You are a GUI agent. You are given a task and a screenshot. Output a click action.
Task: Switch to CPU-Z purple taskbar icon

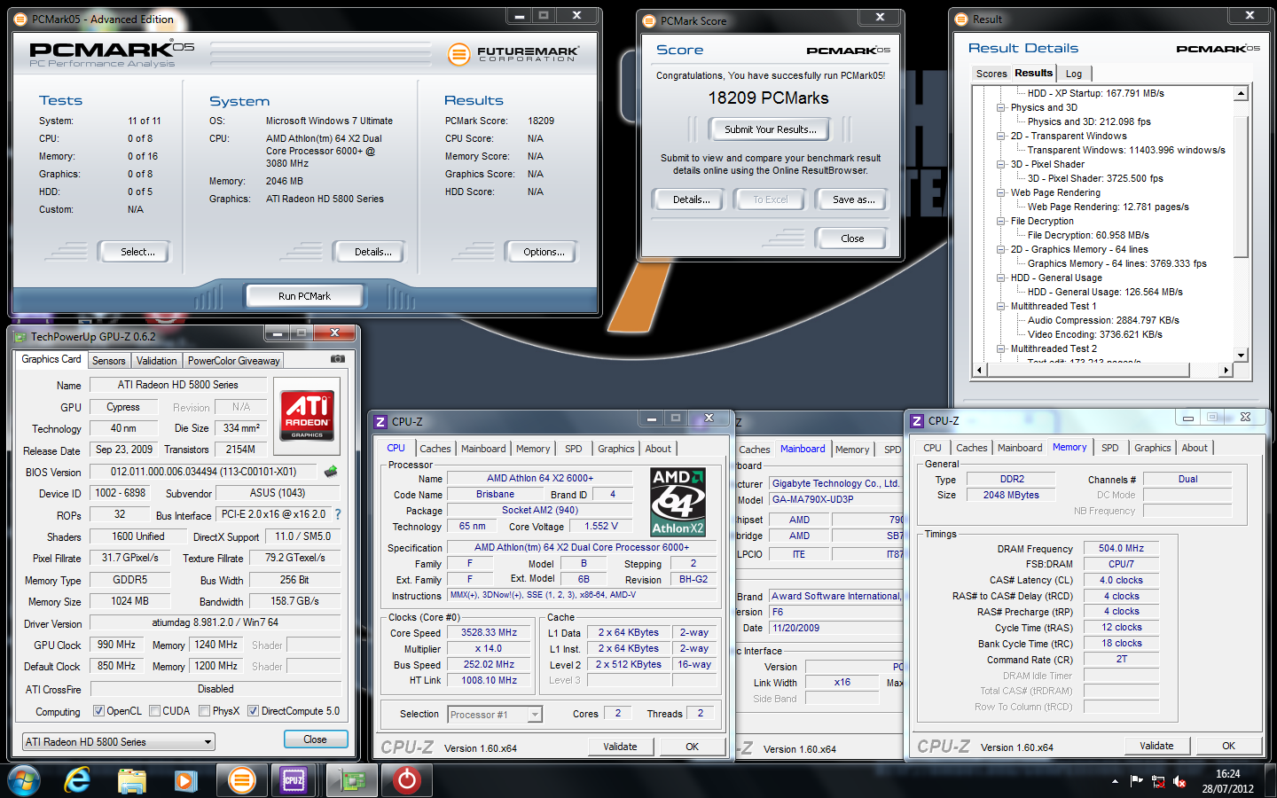pyautogui.click(x=294, y=781)
